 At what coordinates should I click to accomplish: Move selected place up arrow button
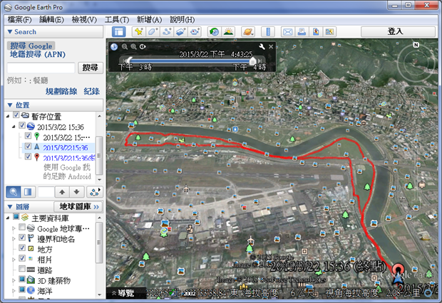click(x=62, y=192)
